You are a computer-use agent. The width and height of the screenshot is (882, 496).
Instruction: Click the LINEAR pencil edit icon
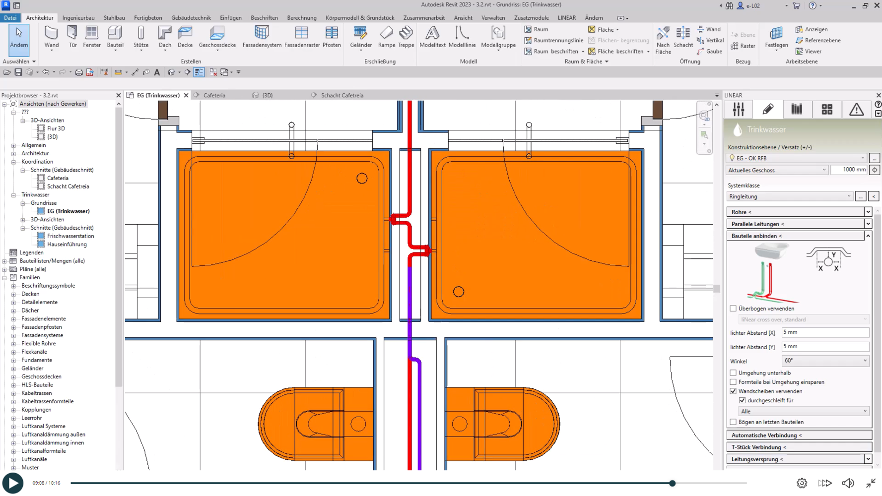pyautogui.click(x=768, y=110)
